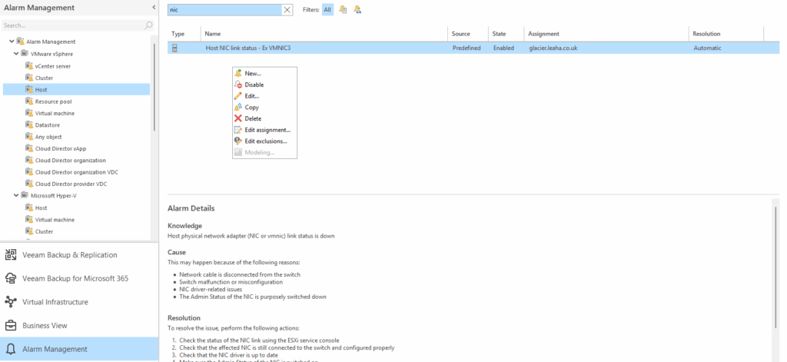Collapse the Alarm Management panel with the chevron
787x362 pixels.
coord(154,8)
